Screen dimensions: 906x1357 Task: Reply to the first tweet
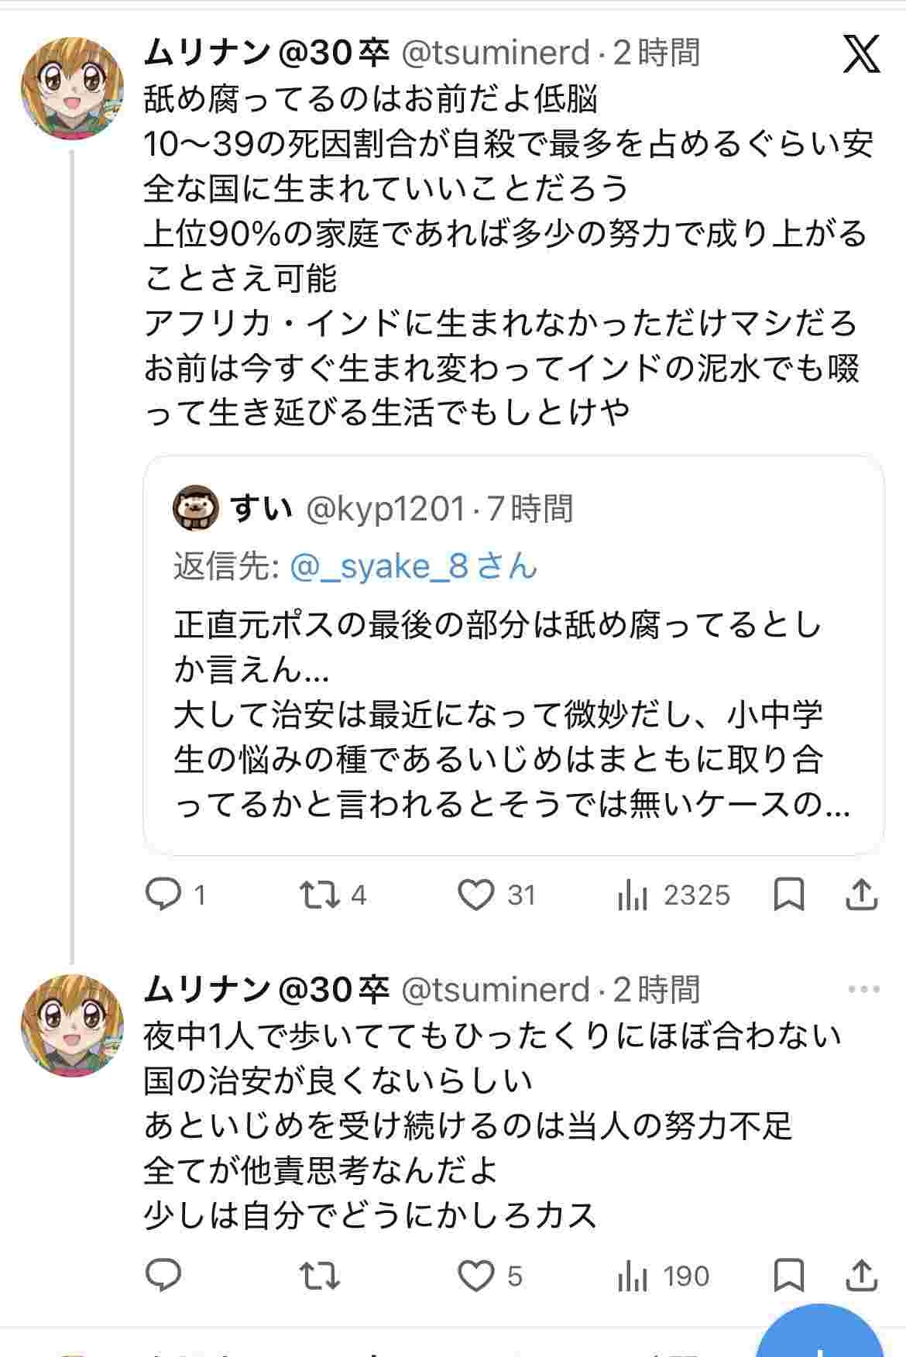(163, 895)
